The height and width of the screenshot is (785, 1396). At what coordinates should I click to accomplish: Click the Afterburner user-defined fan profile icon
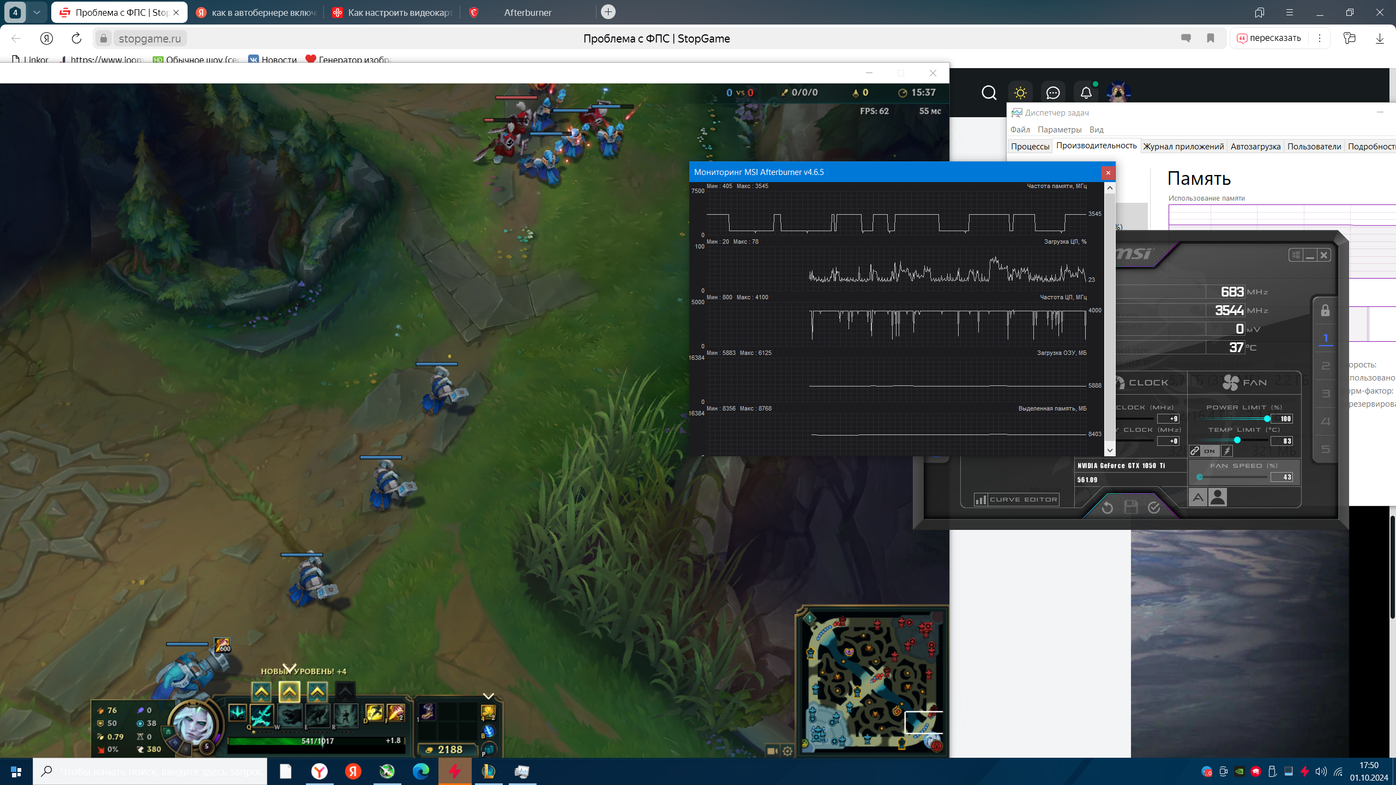[x=1217, y=497]
